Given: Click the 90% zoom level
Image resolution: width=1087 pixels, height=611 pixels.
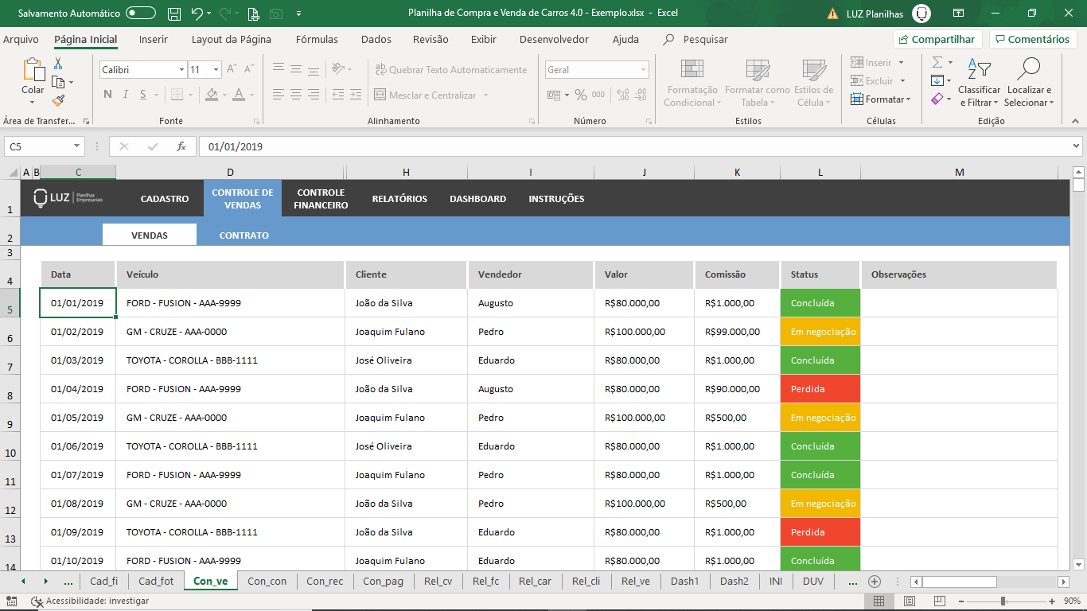Looking at the screenshot, I should coord(1072,601).
